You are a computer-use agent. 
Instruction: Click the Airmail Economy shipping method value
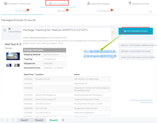coord(51,55)
